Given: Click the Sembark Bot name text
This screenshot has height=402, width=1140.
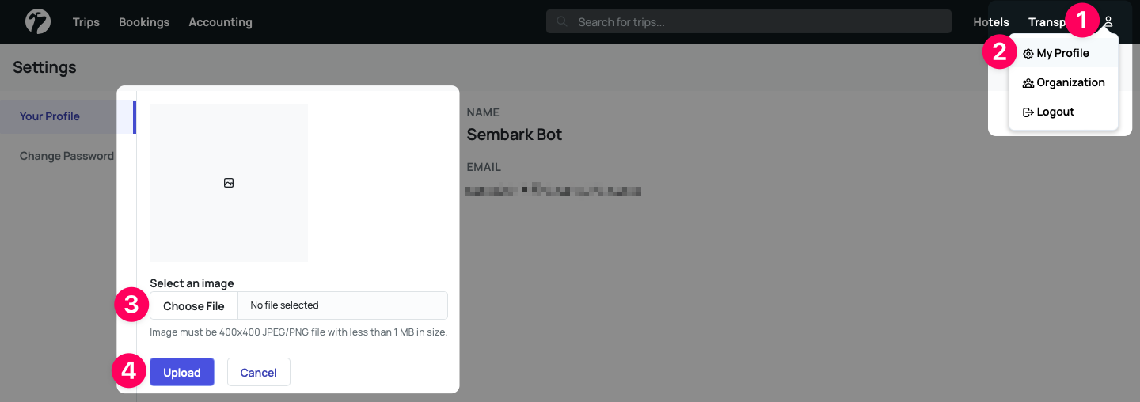Looking at the screenshot, I should [x=515, y=135].
